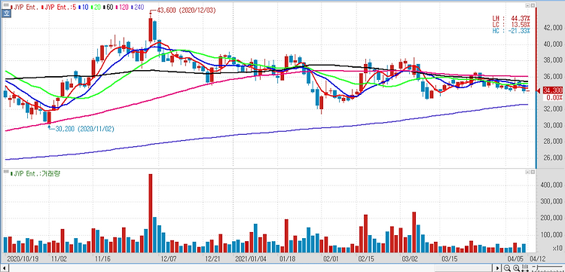Click the 03/02 date axis label
This screenshot has height=272, width=565.
(410, 258)
